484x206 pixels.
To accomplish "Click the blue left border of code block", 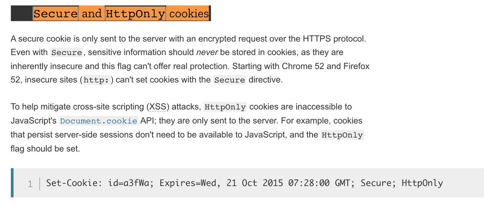I will tap(12, 183).
